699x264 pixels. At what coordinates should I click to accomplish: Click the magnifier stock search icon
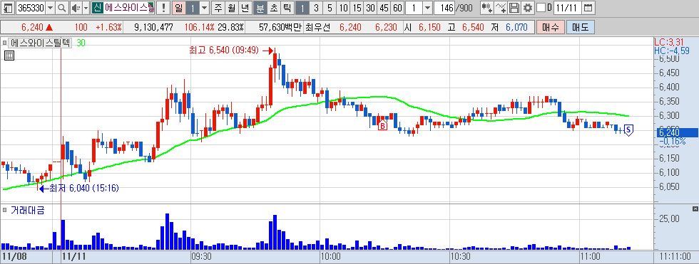point(62,8)
